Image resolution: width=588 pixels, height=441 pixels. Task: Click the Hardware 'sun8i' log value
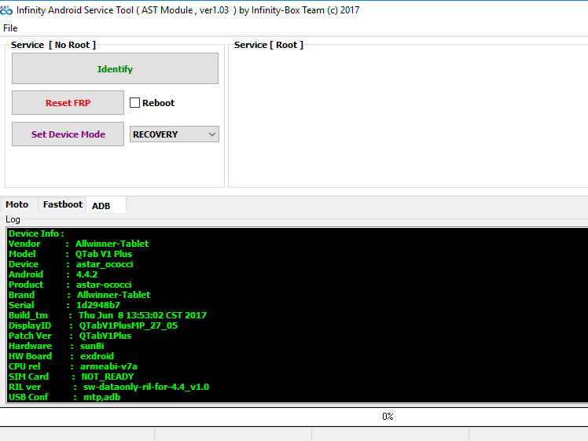(x=92, y=346)
